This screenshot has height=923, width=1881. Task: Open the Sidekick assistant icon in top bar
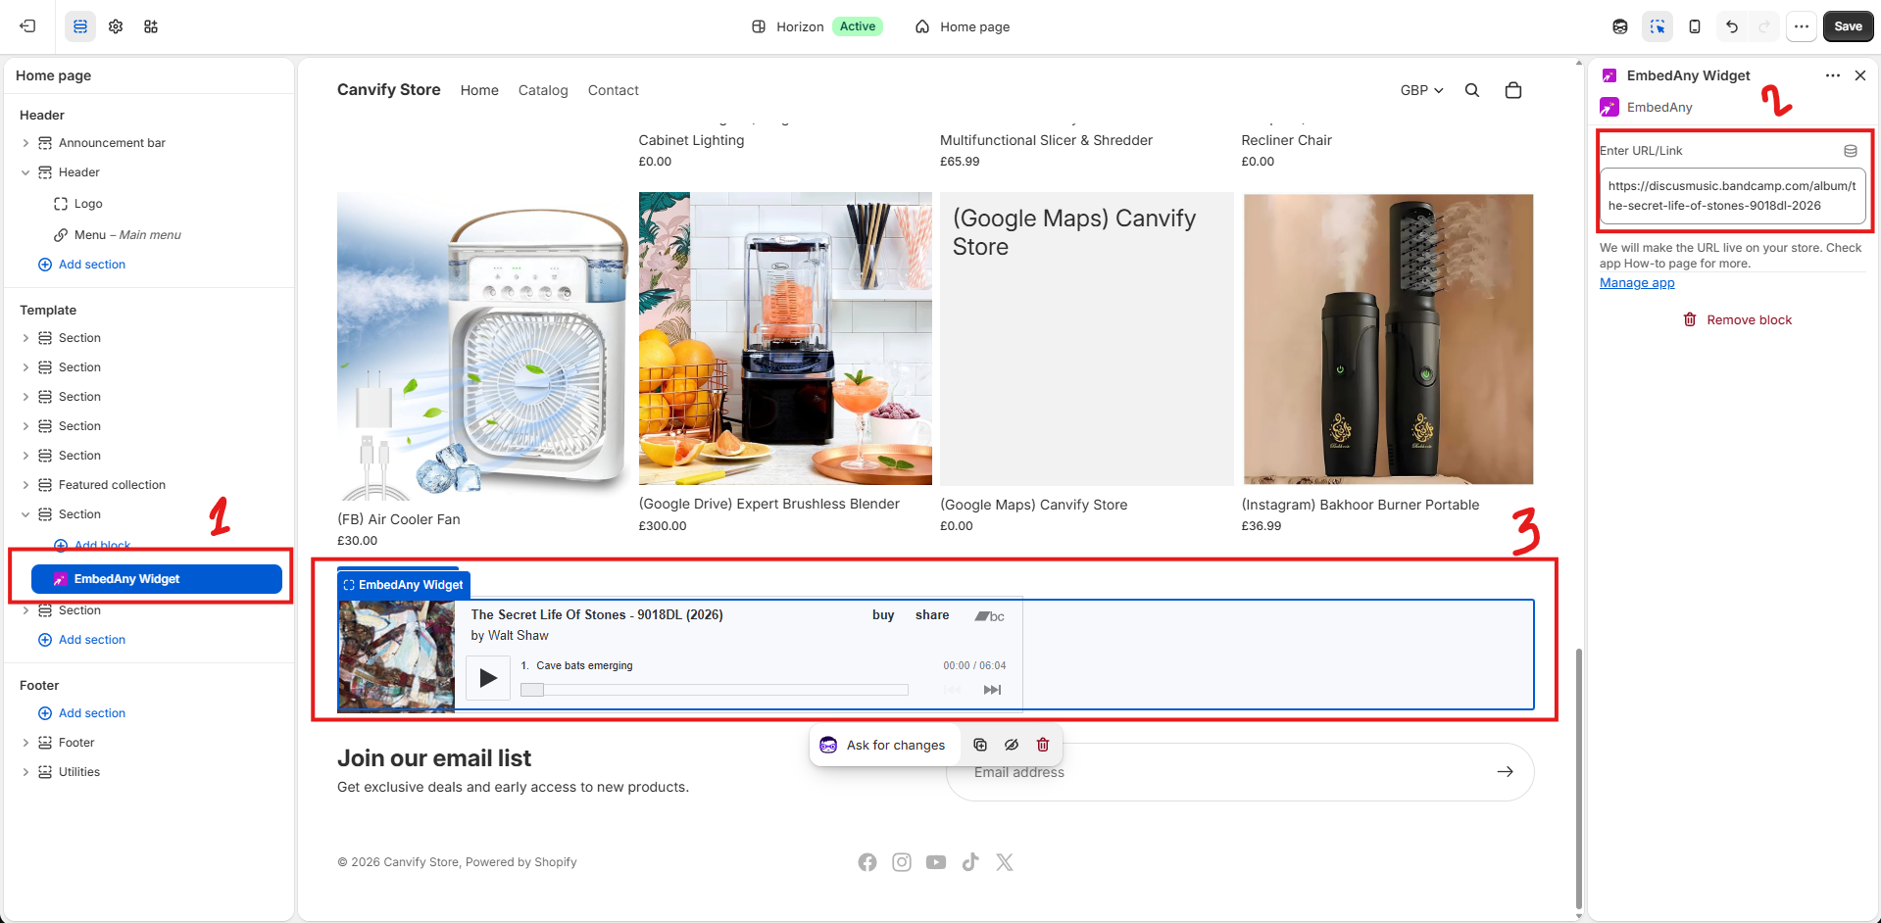(1620, 26)
